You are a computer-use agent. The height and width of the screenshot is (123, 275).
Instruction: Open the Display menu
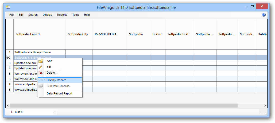(47, 15)
